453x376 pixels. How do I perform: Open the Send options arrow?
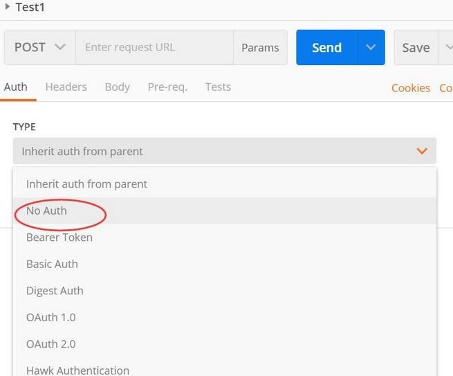[371, 48]
